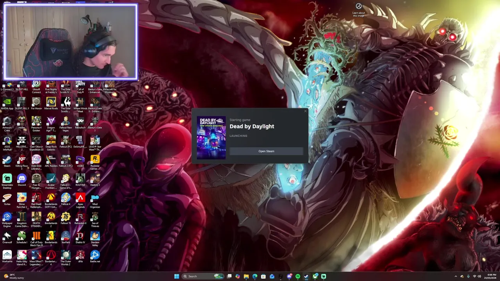Click the microphone icon in the system tray
The image size is (500, 281).
[468, 276]
